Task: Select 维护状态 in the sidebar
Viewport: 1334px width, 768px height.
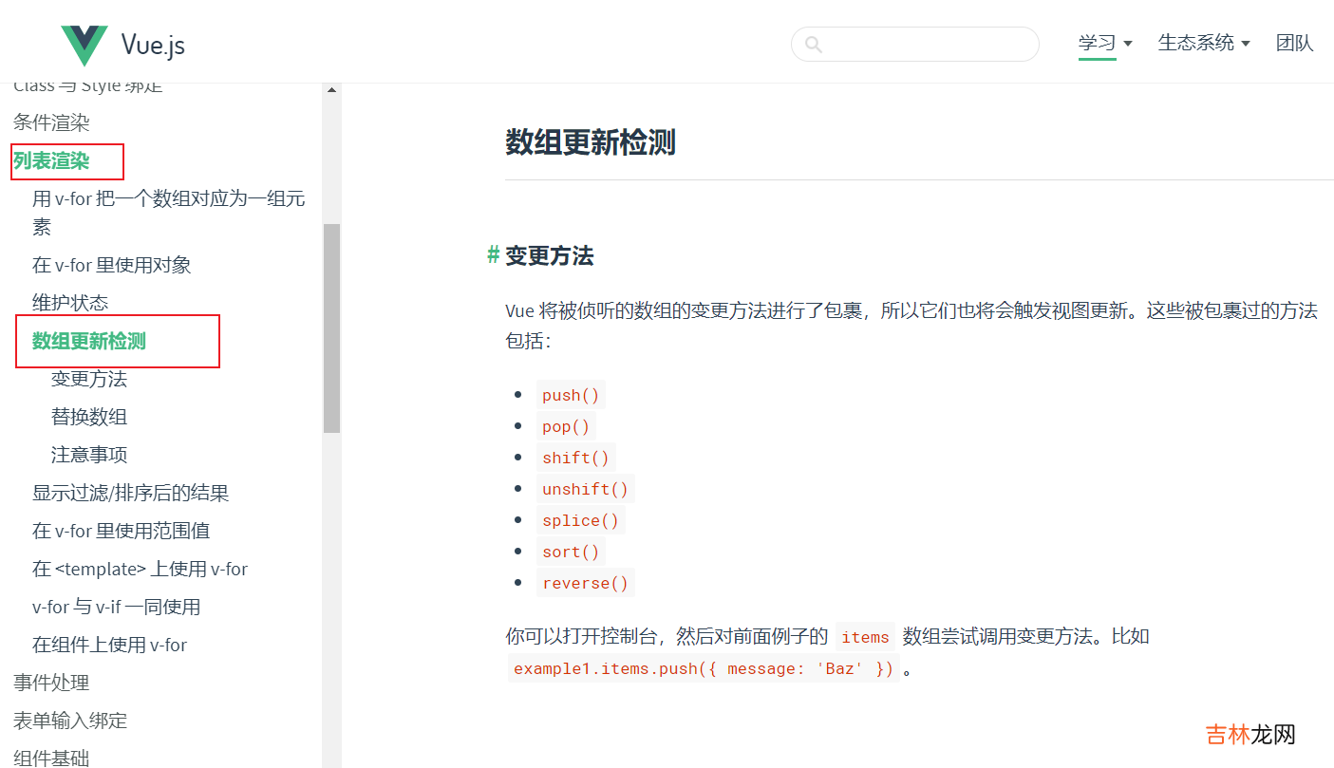Action: [x=70, y=303]
